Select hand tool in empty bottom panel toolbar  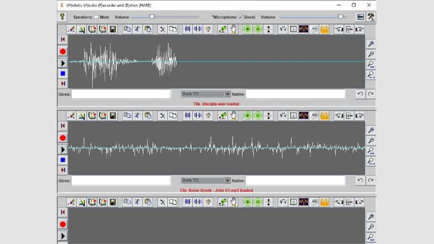click(x=234, y=201)
